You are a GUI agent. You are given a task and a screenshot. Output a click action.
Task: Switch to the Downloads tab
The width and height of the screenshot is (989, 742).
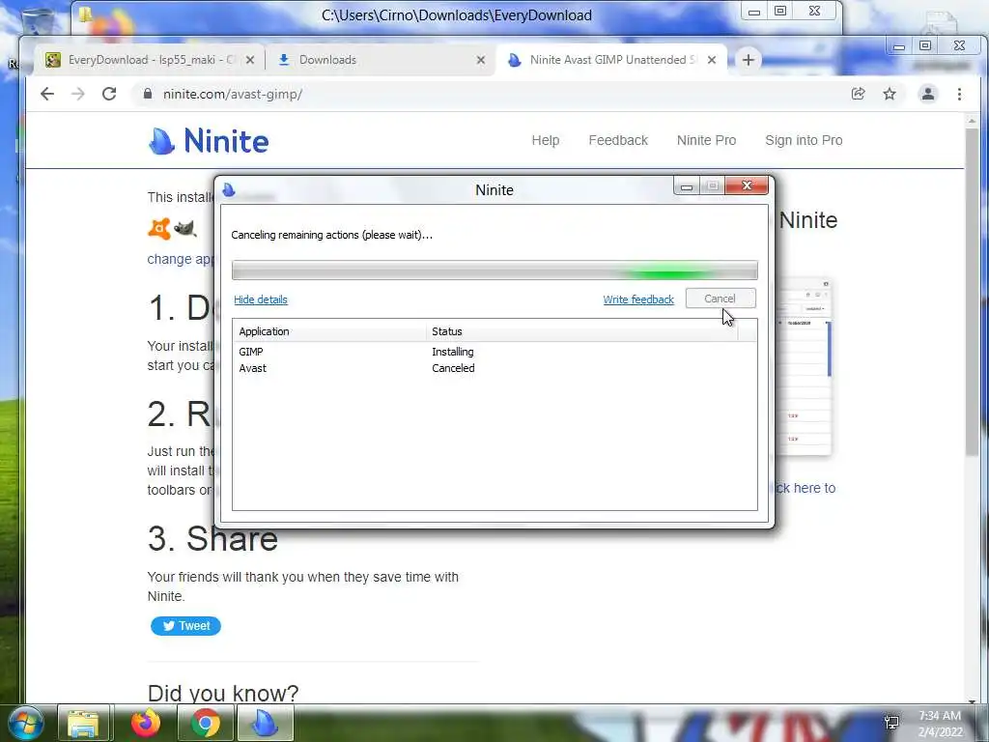(x=381, y=60)
